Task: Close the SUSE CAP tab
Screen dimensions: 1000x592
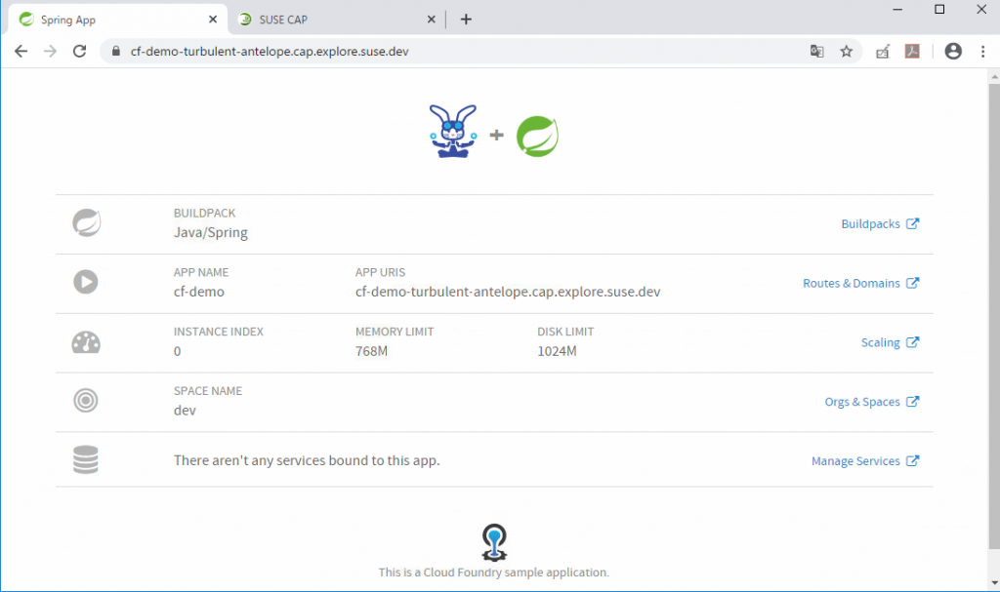Action: pos(432,20)
